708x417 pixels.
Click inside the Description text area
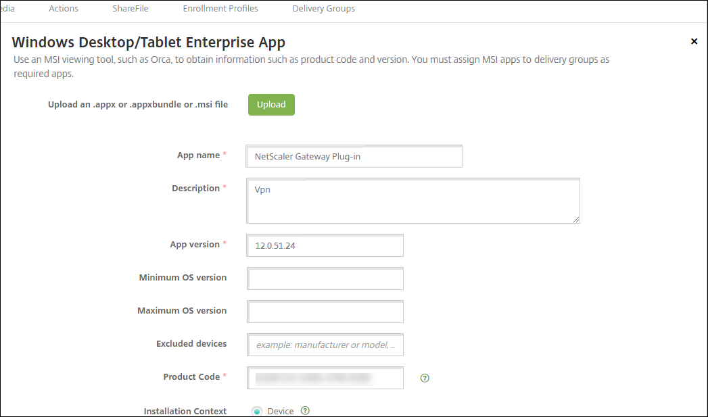pyautogui.click(x=412, y=201)
